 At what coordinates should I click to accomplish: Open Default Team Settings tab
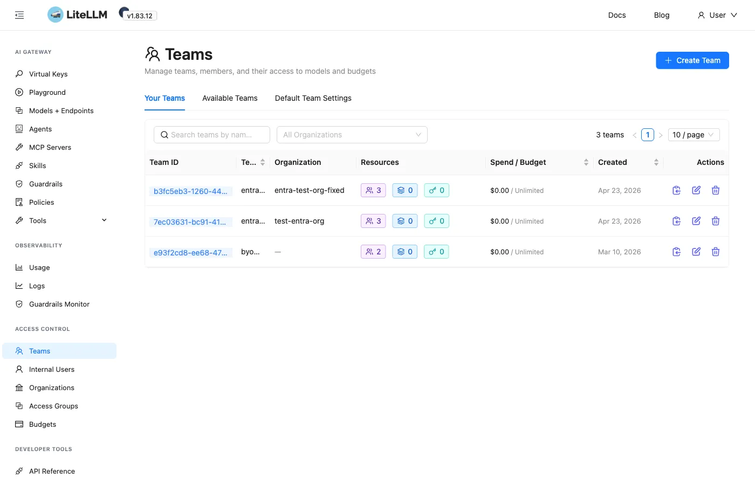pos(313,98)
